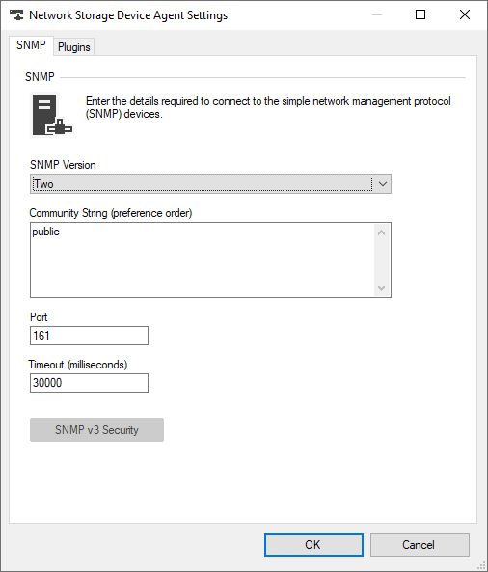Switch to the Plugins tab
Viewport: 488px width, 572px height.
click(74, 47)
